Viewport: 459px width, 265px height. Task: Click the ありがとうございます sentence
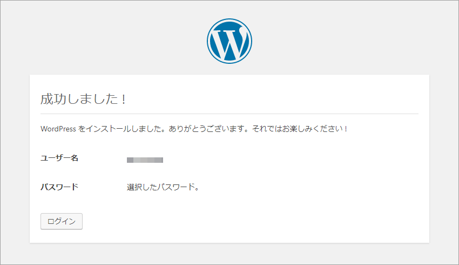(209, 129)
